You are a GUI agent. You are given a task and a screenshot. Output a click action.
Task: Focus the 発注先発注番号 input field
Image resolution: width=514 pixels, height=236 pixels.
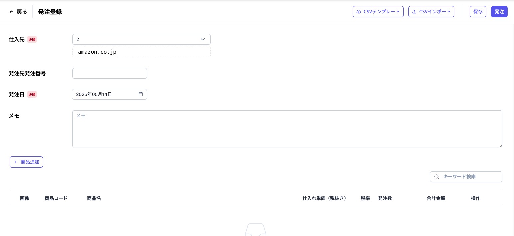[x=109, y=73]
